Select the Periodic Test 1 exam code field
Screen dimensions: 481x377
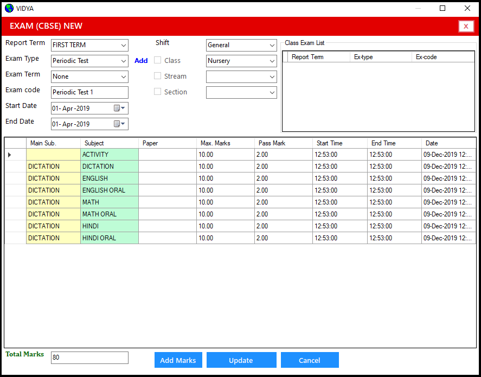(89, 92)
